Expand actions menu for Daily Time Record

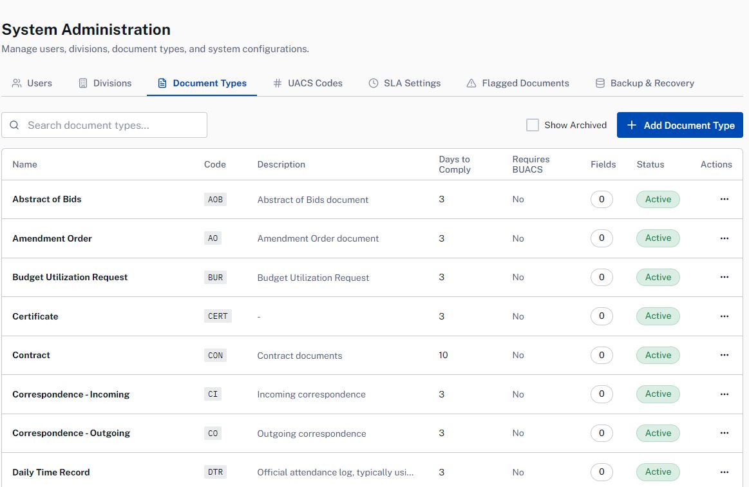point(724,472)
